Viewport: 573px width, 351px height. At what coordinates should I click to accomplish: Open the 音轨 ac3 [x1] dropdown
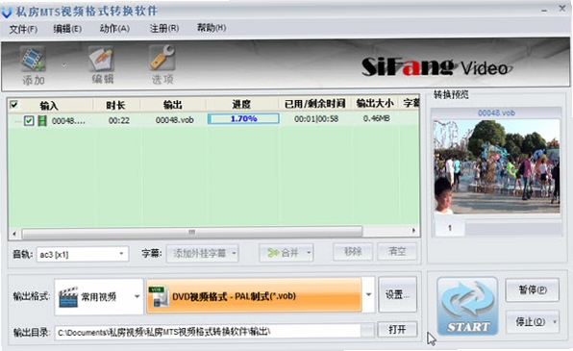[83, 254]
